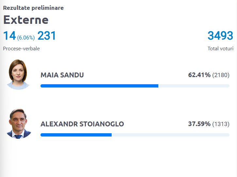Click the 62.41% result figure

(199, 75)
